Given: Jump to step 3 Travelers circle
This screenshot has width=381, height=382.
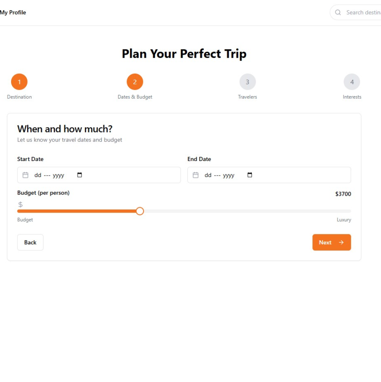Looking at the screenshot, I should pyautogui.click(x=248, y=82).
